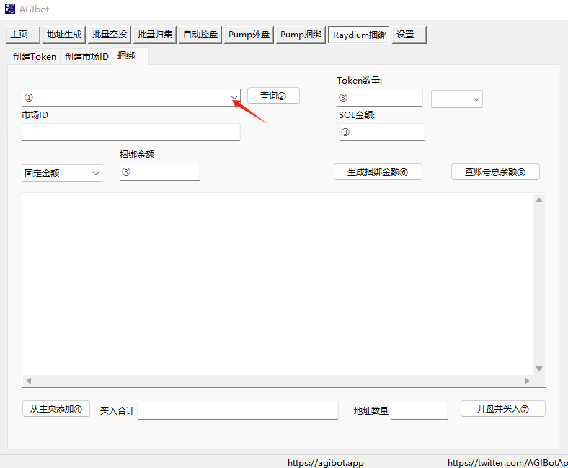Image resolution: width=568 pixels, height=468 pixels.
Task: Open the Pump外盘 tab
Action: [249, 35]
